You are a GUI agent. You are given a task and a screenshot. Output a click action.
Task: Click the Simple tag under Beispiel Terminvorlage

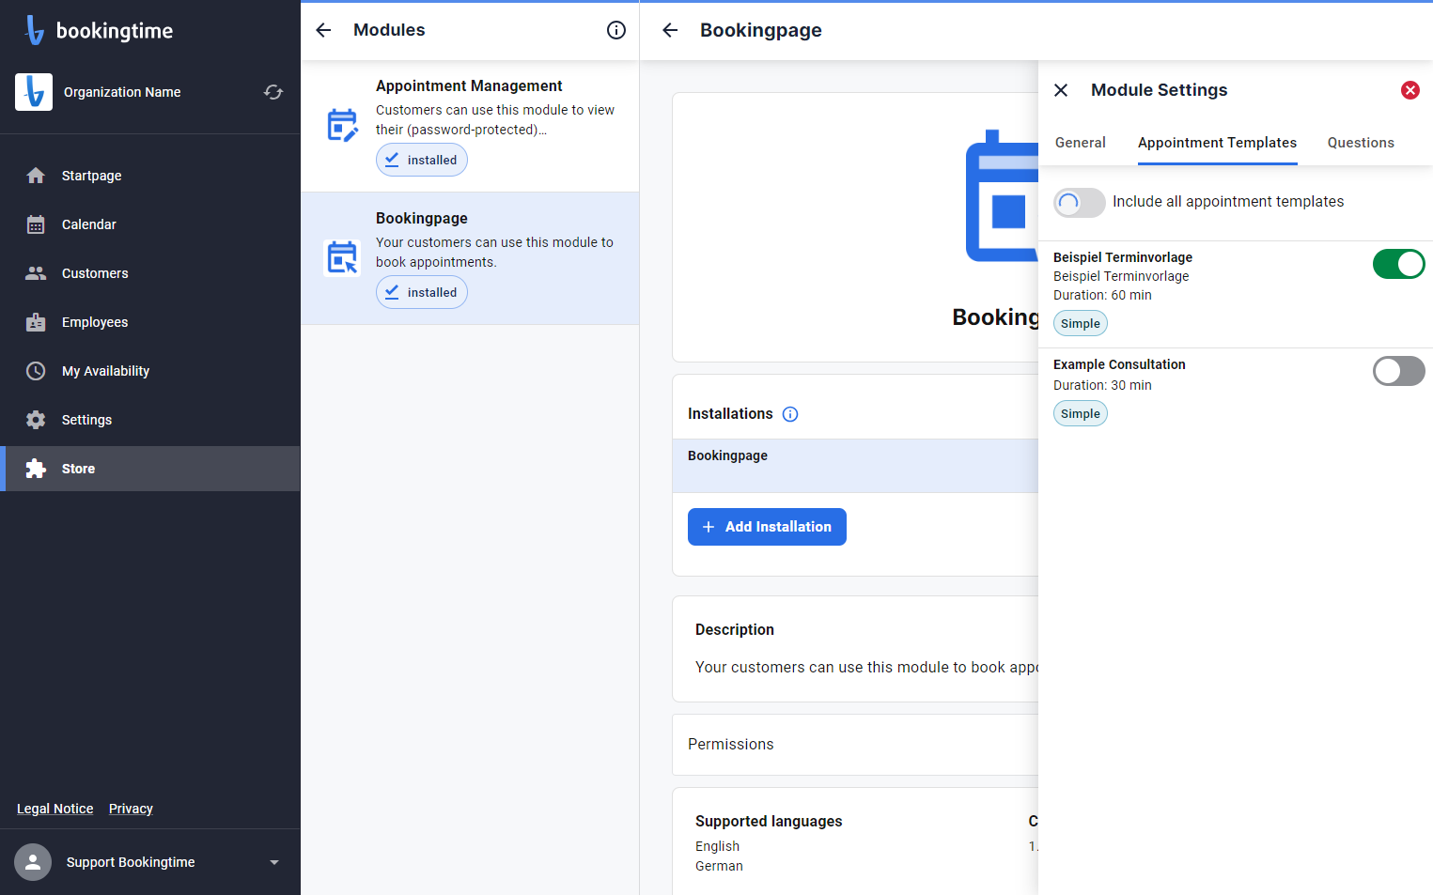[1081, 324]
